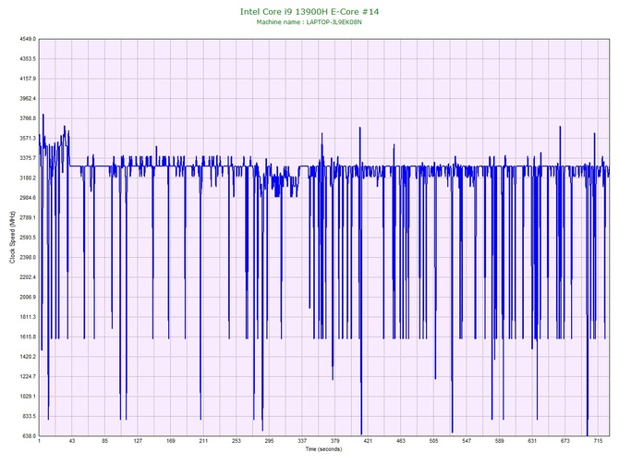
Task: Click the 3571.3 y-axis value
Action: pyautogui.click(x=28, y=139)
